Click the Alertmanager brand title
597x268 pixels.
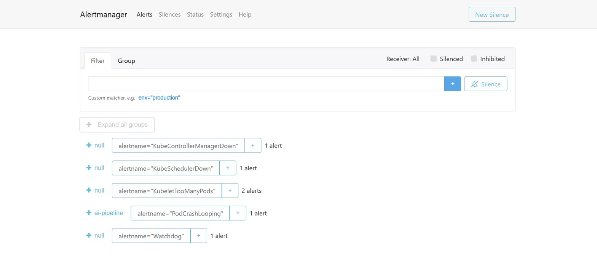[104, 14]
